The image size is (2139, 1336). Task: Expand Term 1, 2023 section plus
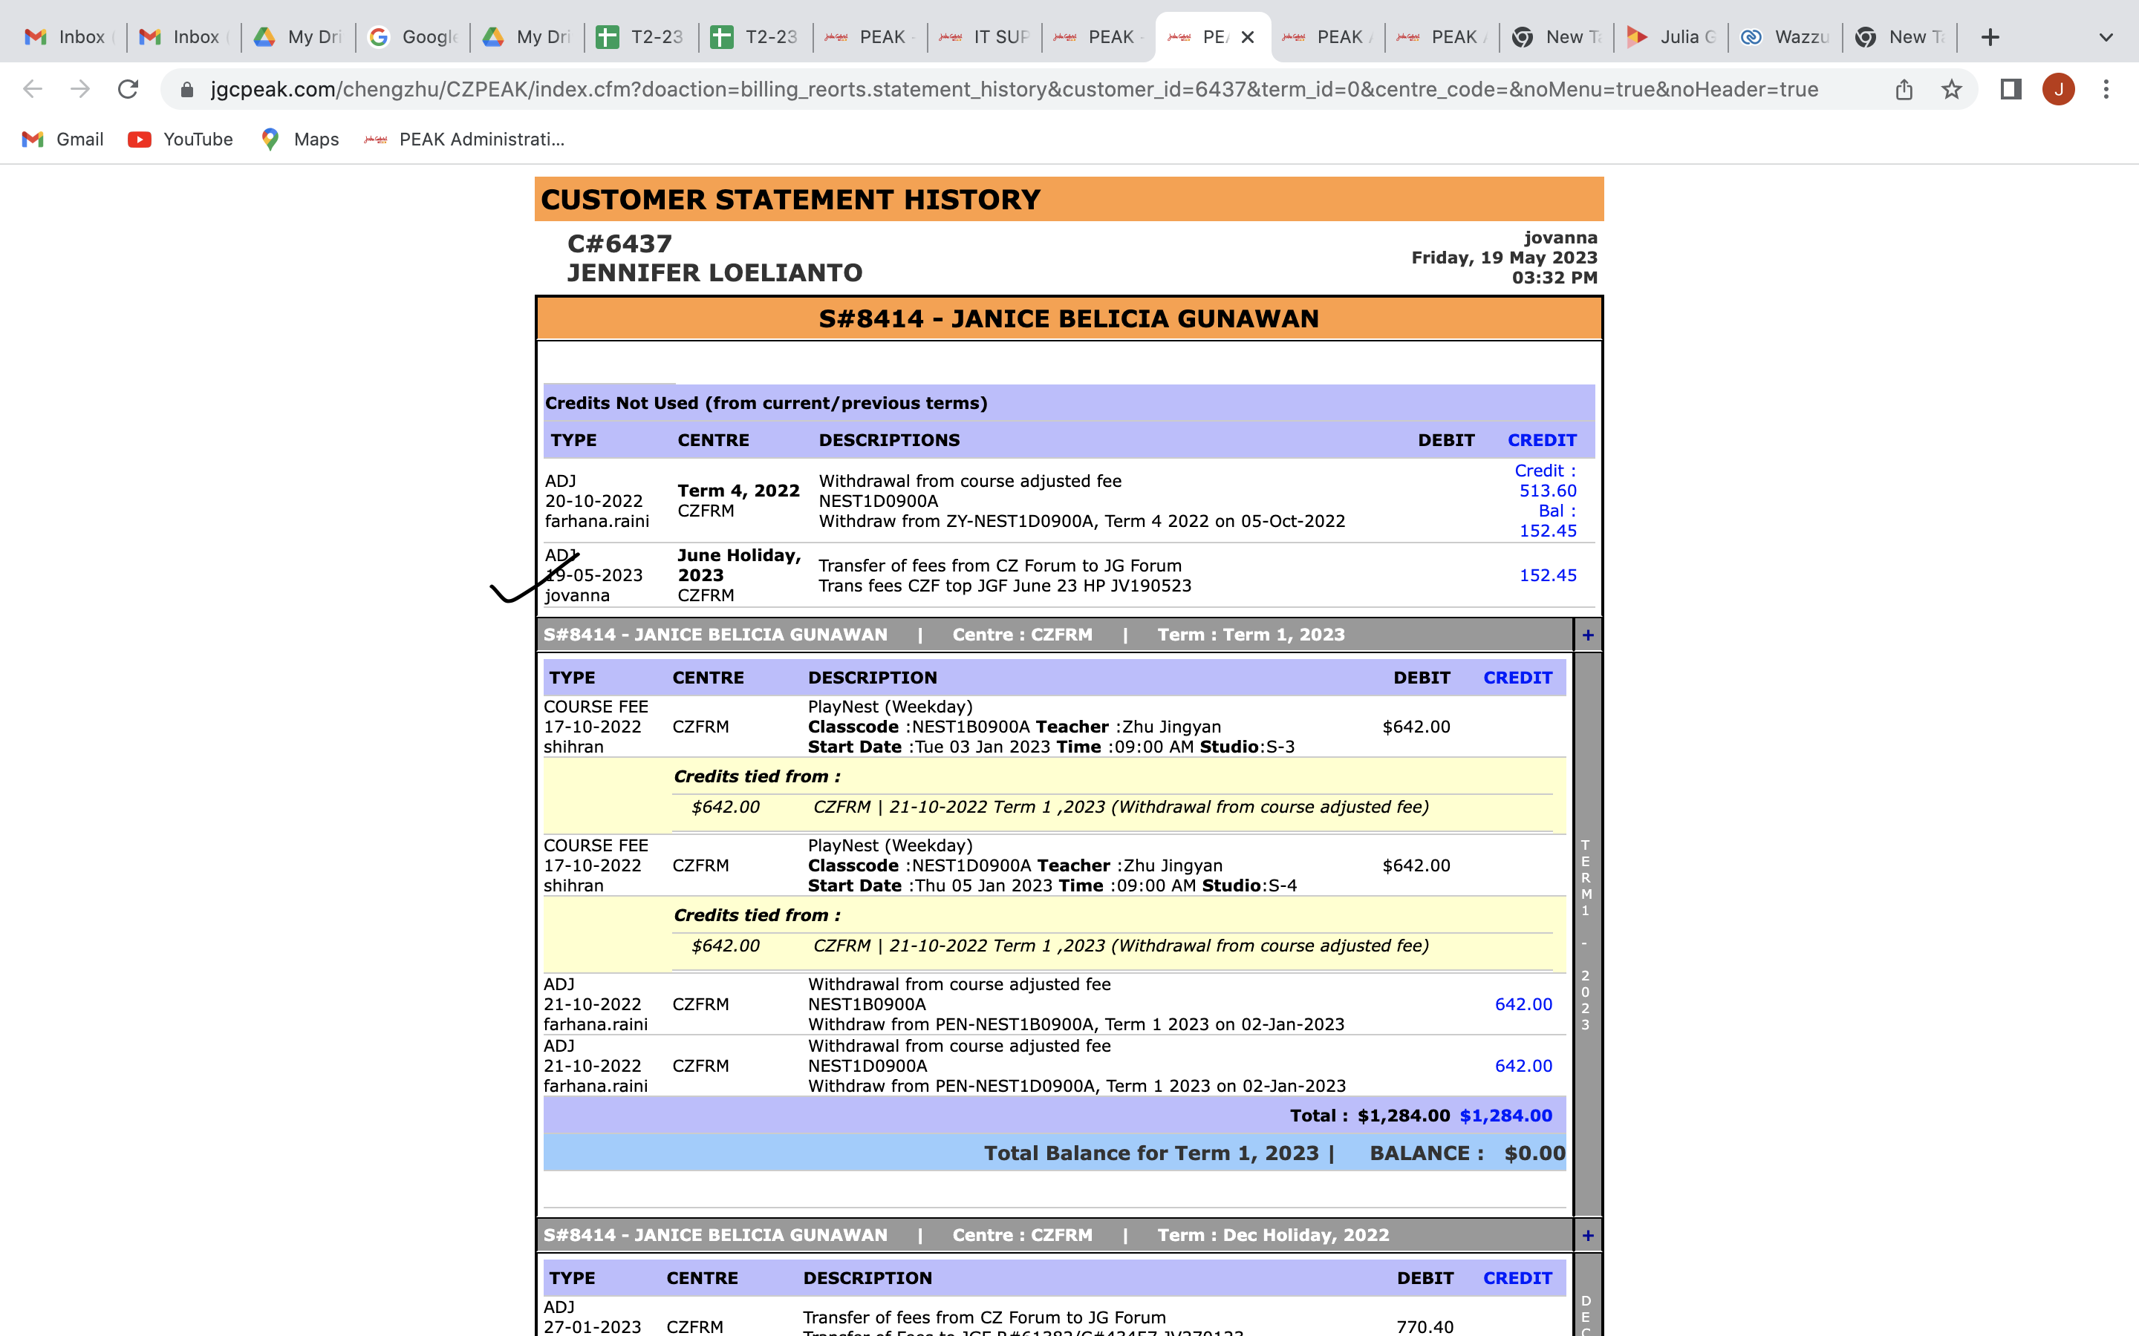pos(1587,635)
